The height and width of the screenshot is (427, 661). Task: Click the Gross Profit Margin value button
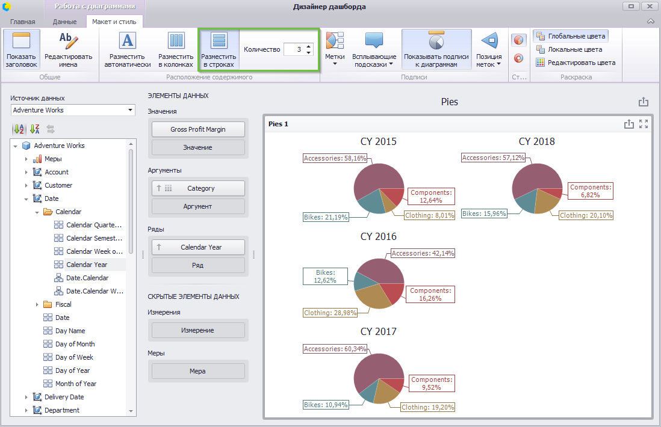pos(198,129)
